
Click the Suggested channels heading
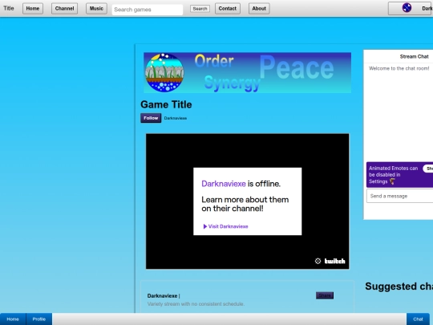[399, 286]
